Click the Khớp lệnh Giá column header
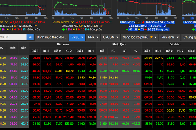This screenshot has width=196, height=130. tap(102, 51)
